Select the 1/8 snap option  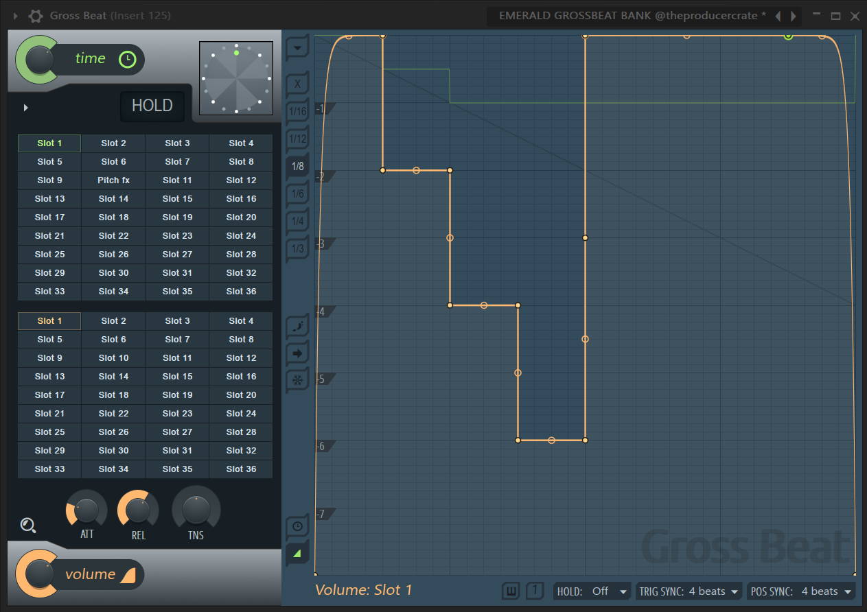297,166
